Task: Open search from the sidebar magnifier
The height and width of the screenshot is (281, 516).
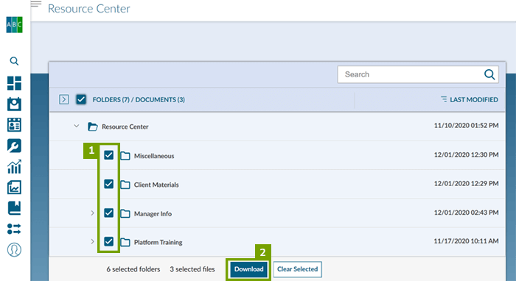Action: click(x=14, y=61)
